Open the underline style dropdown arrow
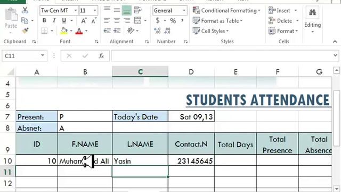The width and height of the screenshot is (341, 192). coord(71,21)
